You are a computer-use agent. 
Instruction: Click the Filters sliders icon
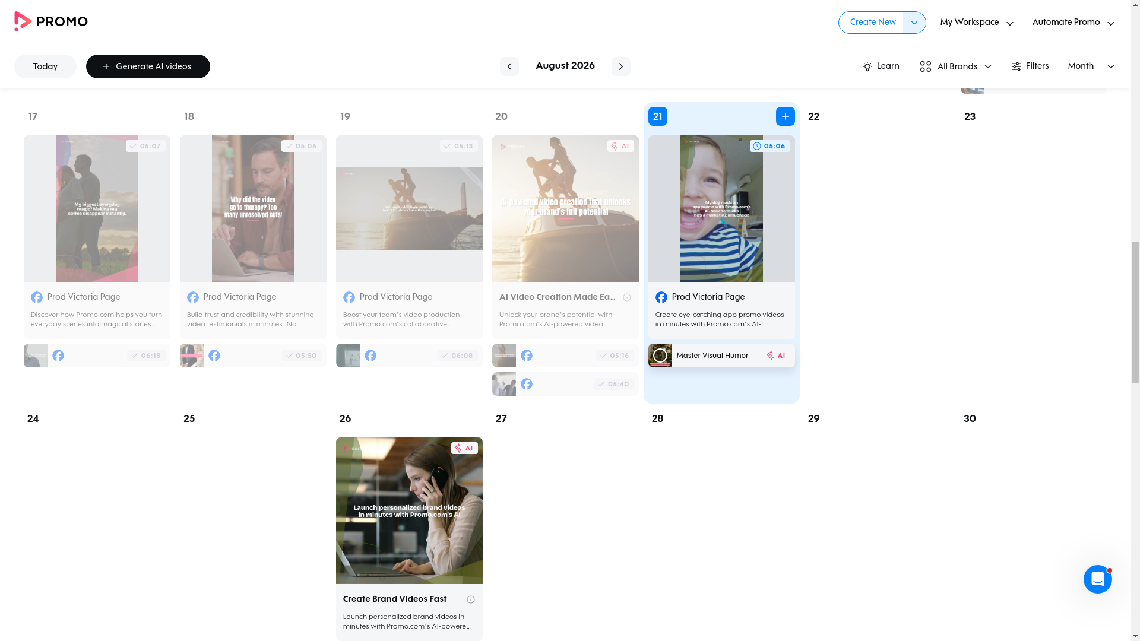coord(1016,66)
